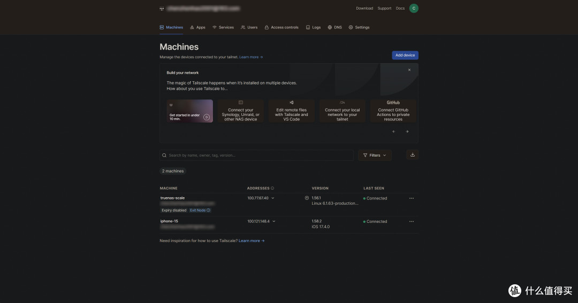The width and height of the screenshot is (578, 303).
Task: Click the export machines download icon
Action: [413, 155]
